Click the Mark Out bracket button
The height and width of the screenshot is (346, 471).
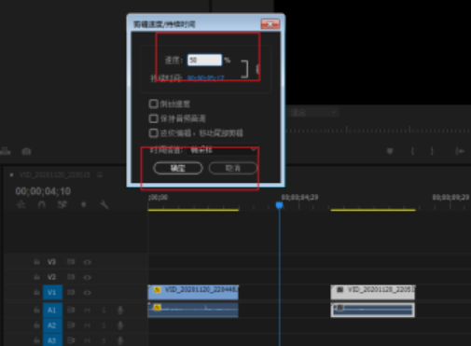point(432,151)
